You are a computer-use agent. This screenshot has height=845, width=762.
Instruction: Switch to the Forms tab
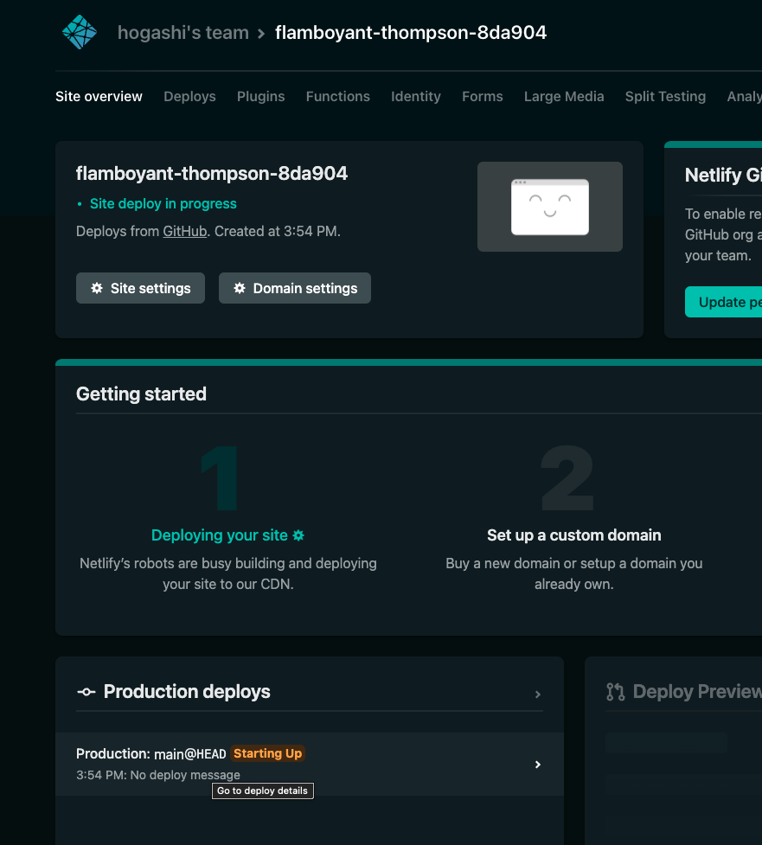point(483,97)
